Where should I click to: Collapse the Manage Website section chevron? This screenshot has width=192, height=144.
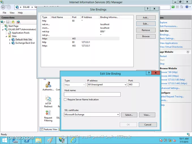(x=188, y=52)
